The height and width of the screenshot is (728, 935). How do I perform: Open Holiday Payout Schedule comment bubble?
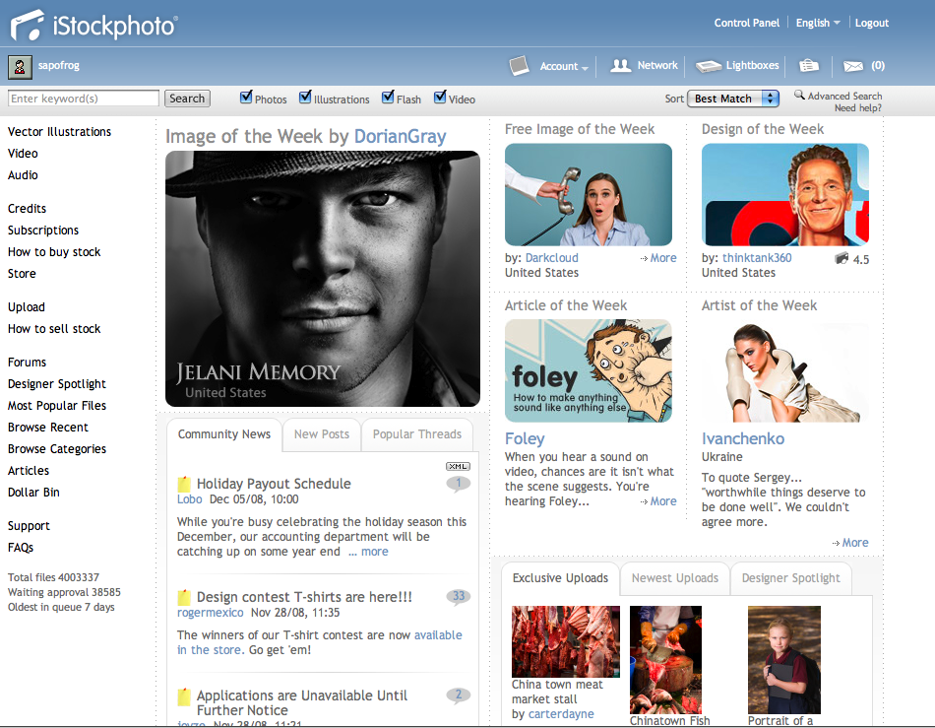point(458,484)
